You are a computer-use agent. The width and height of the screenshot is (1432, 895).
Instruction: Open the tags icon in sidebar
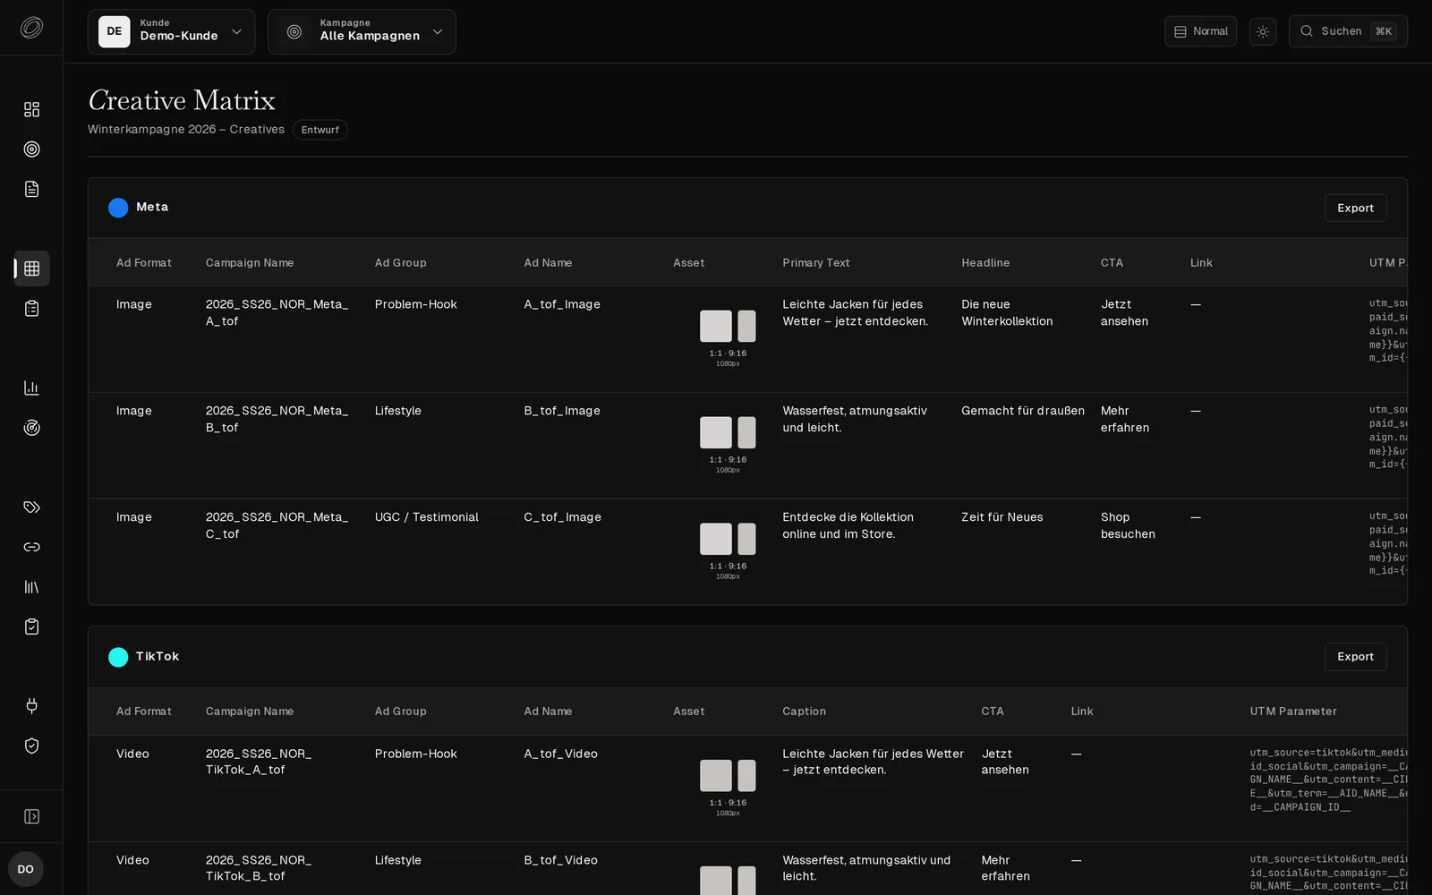[x=31, y=507]
